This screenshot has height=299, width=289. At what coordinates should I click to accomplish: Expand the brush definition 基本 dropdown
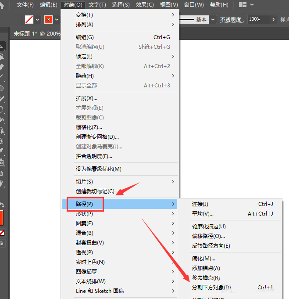[213, 20]
